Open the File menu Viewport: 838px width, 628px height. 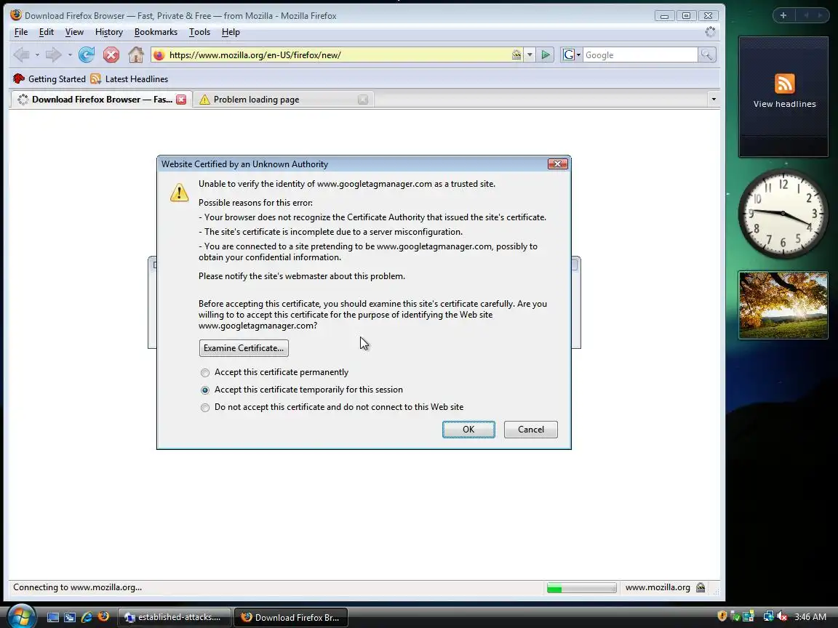tap(21, 32)
